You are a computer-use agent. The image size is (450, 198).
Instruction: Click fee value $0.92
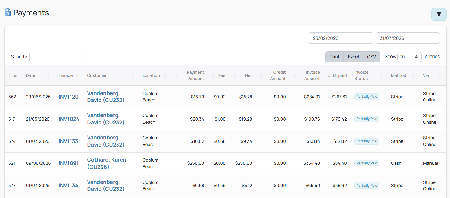pos(220,97)
